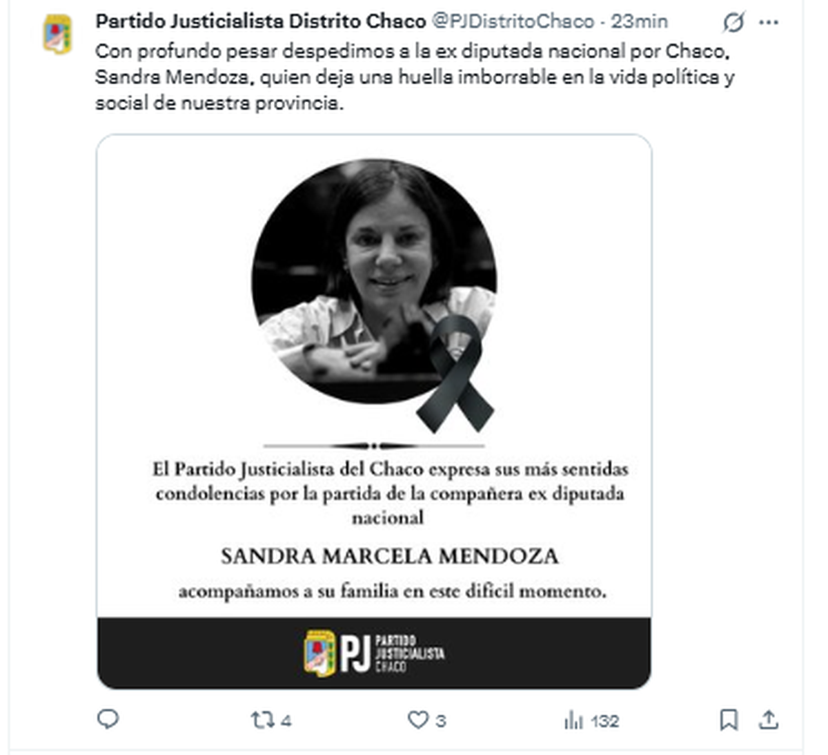Open the three-dot more options menu
This screenshot has height=755, width=828.
[x=769, y=22]
